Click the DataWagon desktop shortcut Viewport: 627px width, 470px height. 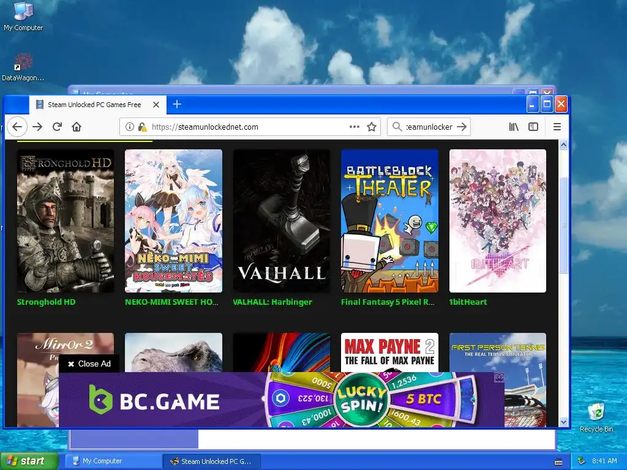pyautogui.click(x=23, y=67)
